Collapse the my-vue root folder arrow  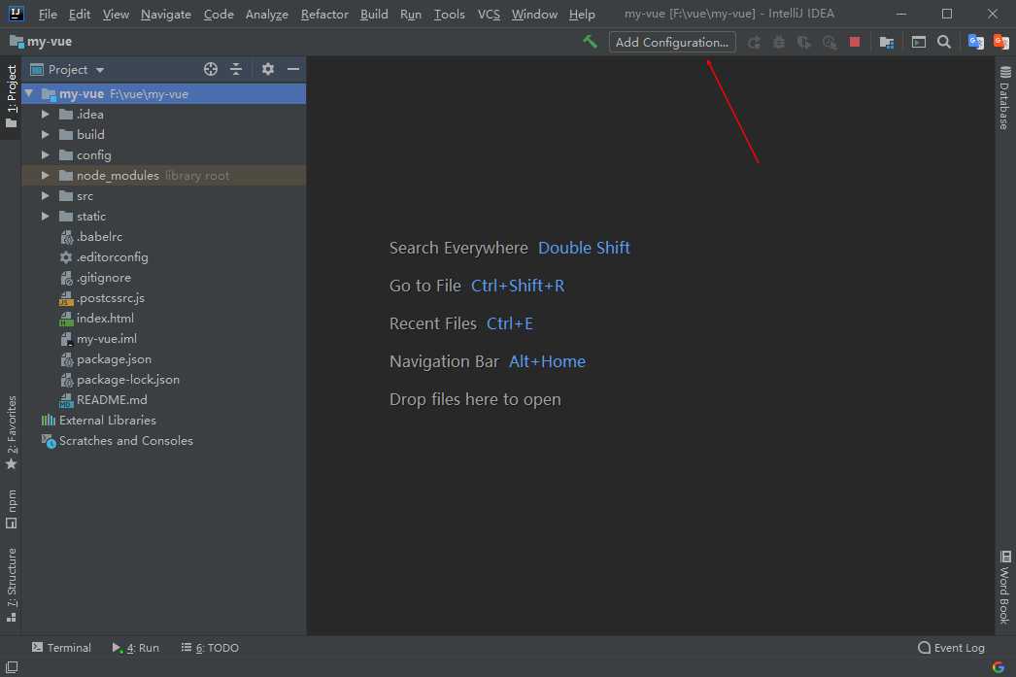[x=29, y=94]
